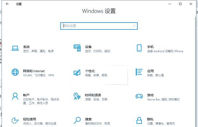Open the 轻松使用 settings title
This screenshot has width=198, height=127.
pos(30,119)
